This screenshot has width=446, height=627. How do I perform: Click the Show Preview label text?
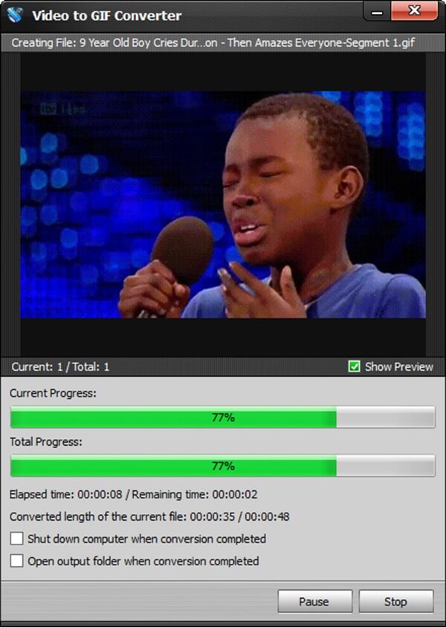[x=399, y=367]
